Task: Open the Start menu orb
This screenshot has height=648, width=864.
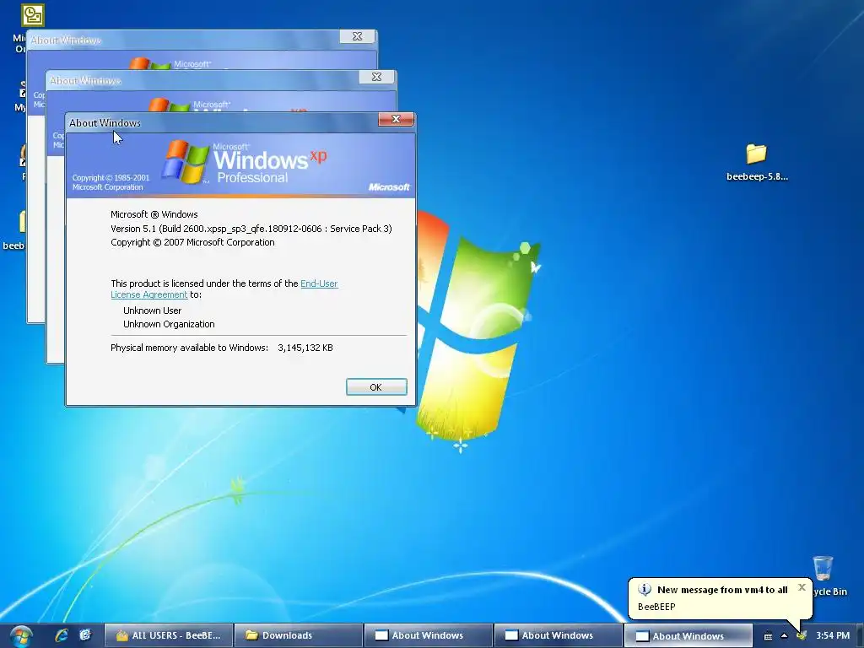Action: coord(20,636)
